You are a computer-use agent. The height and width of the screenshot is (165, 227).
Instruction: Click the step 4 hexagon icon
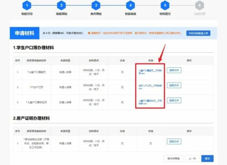click(130, 5)
